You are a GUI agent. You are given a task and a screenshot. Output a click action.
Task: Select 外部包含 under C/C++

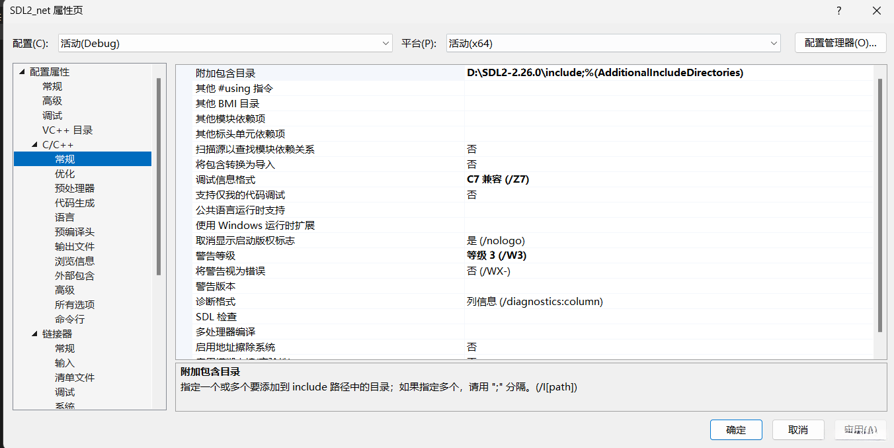click(x=75, y=276)
